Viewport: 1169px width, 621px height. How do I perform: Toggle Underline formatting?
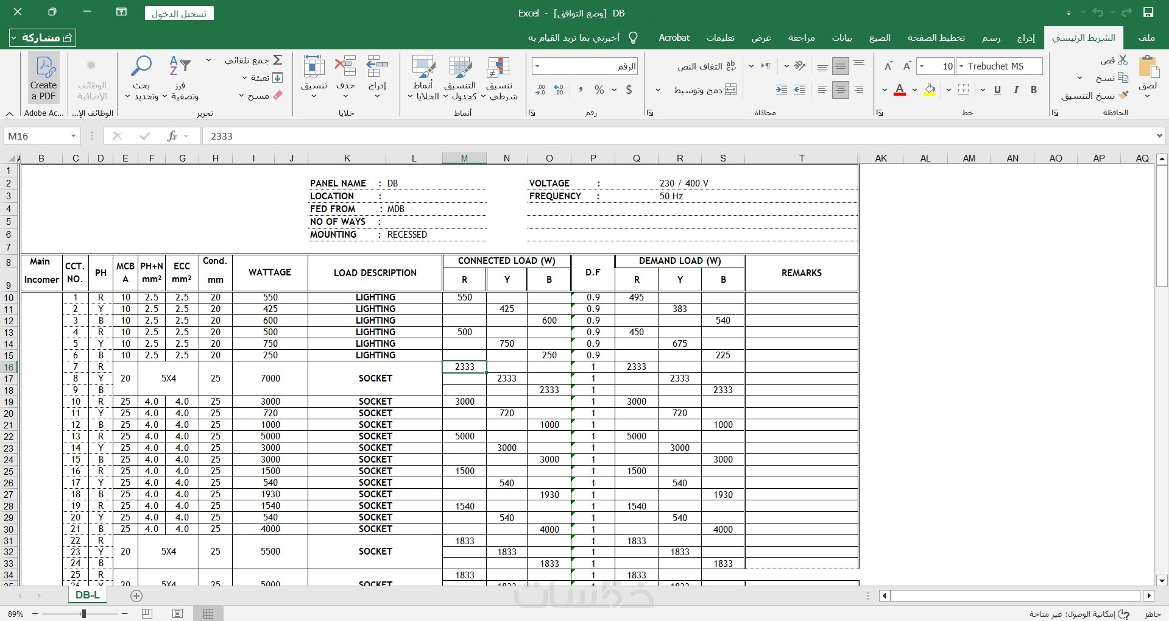pyautogui.click(x=997, y=90)
